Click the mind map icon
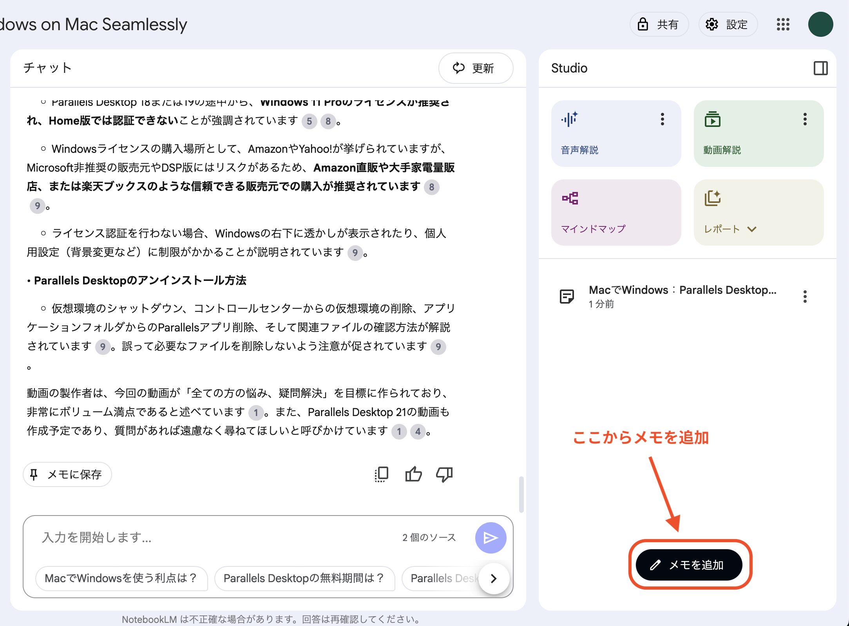This screenshot has height=626, width=849. [x=570, y=198]
